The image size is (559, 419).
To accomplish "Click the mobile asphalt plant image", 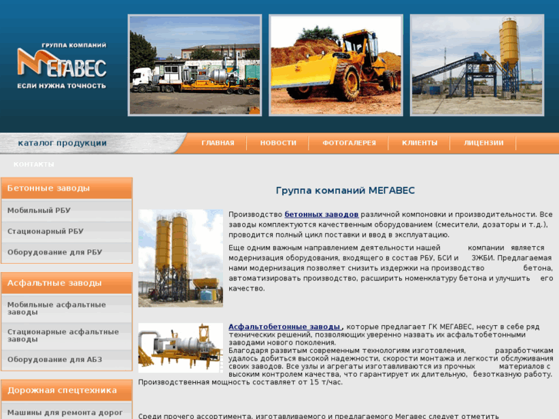I will tap(181, 348).
